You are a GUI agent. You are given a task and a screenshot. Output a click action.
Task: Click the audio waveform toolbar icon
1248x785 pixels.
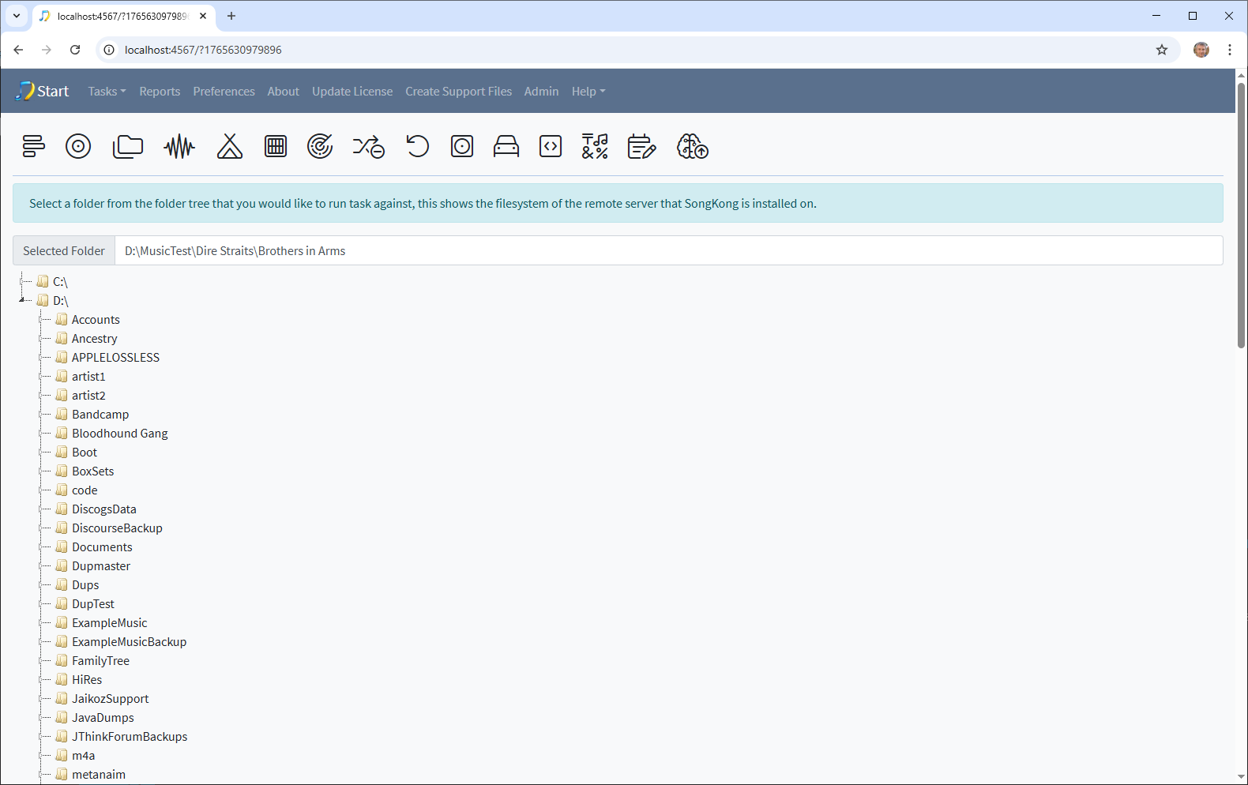point(179,146)
